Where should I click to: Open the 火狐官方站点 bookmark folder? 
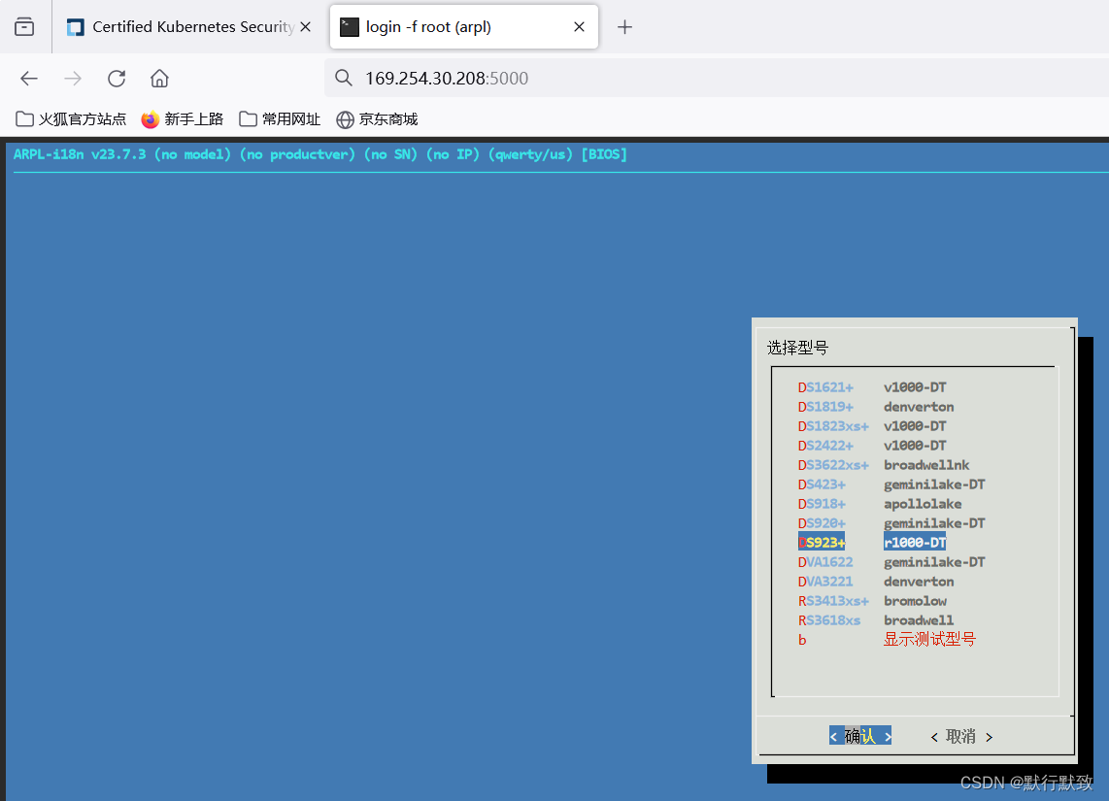click(x=71, y=118)
